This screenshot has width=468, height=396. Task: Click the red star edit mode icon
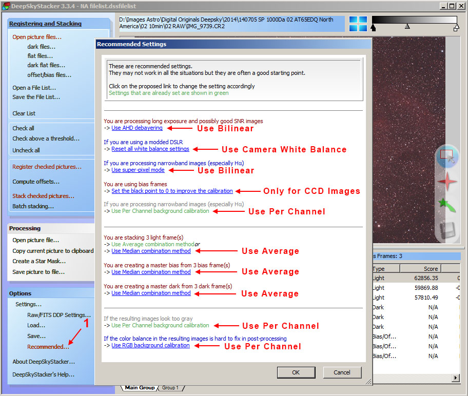447,182
